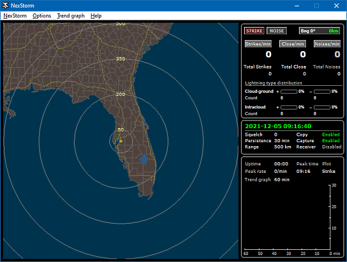Click the Intracloud positive percentage bar

pyautogui.click(x=289, y=107)
